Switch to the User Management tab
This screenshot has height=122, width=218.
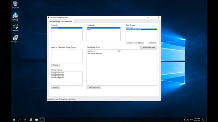tap(54, 22)
